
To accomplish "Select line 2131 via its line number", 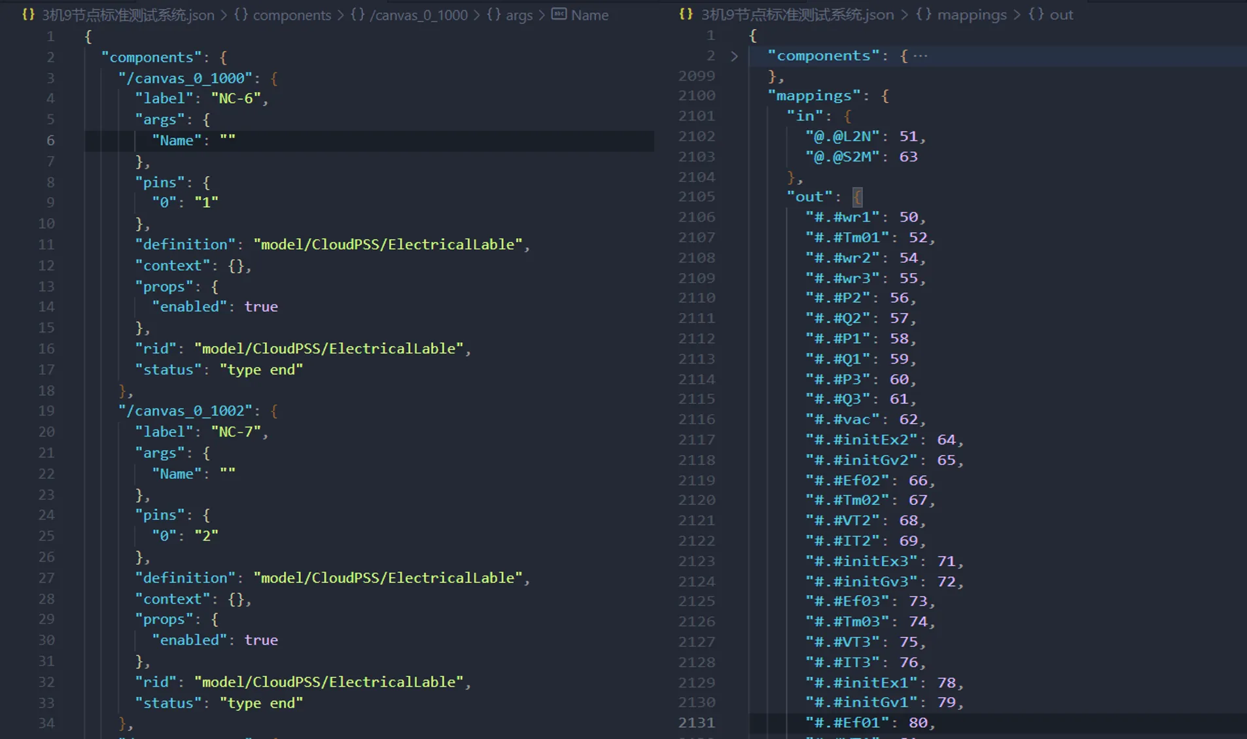I will 696,723.
